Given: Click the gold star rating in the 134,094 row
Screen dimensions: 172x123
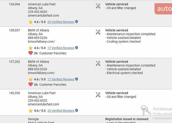Looking at the screenshot, I should [x=30, y=22].
